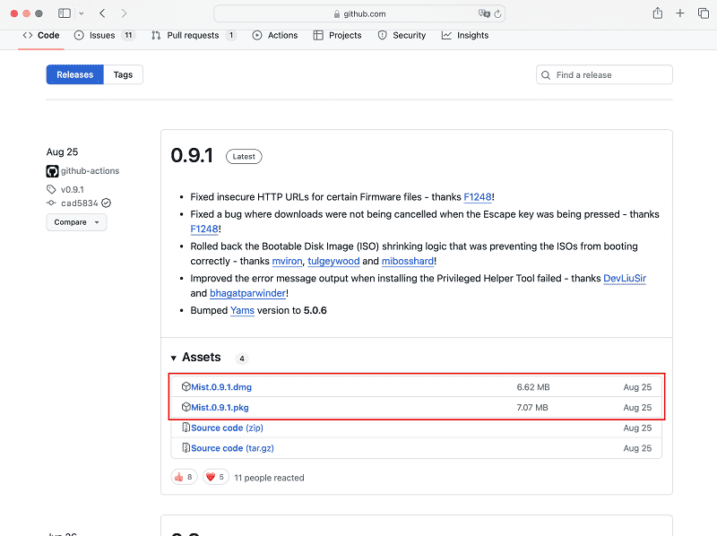Open commit cad5834
This screenshot has height=536, width=717.
(80, 203)
